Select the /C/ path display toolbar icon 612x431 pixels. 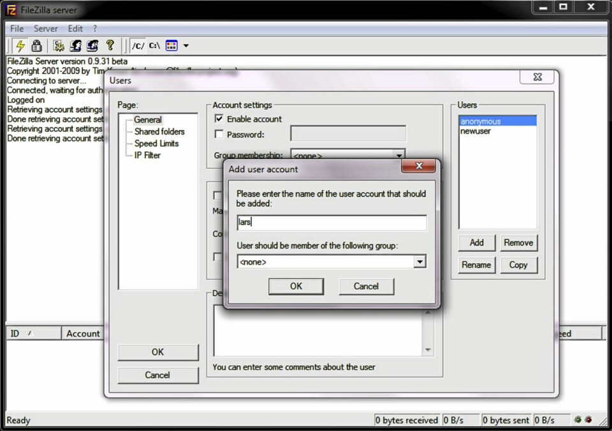tap(138, 45)
